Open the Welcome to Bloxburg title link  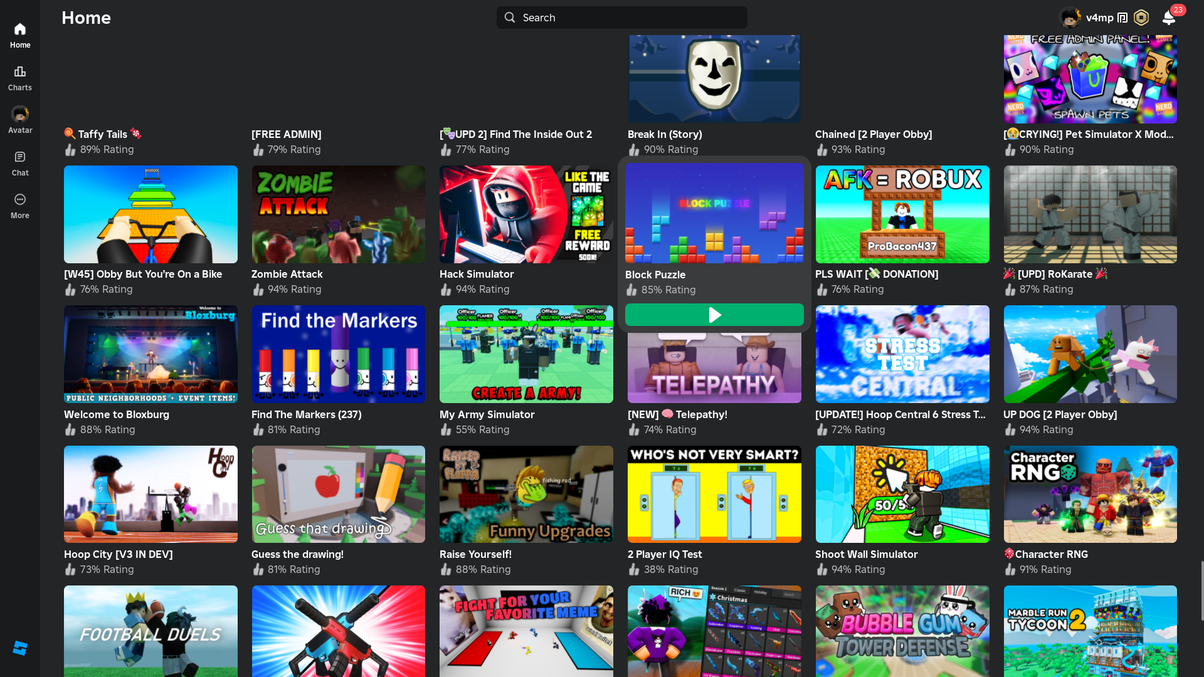(117, 414)
